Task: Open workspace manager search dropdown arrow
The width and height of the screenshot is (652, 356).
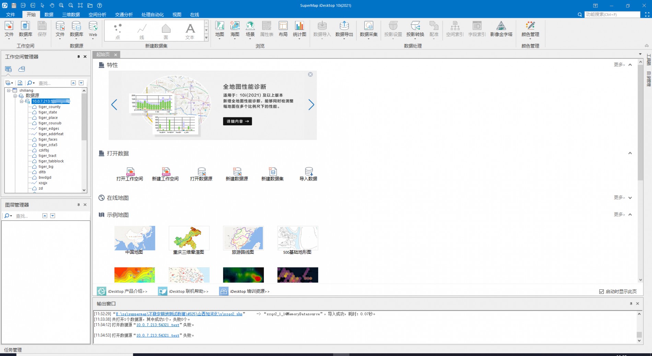Action: point(34,83)
